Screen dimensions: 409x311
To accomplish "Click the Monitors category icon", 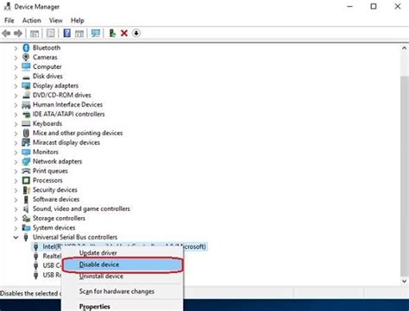I will click(x=26, y=152).
